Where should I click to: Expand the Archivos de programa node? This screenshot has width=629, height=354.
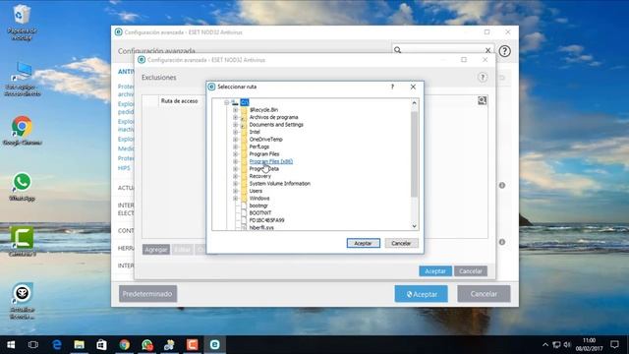coord(236,117)
